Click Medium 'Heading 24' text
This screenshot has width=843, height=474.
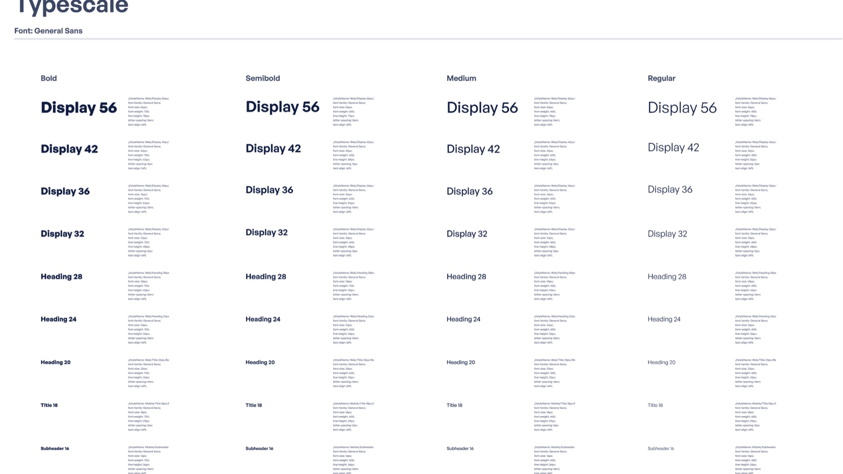(x=463, y=319)
